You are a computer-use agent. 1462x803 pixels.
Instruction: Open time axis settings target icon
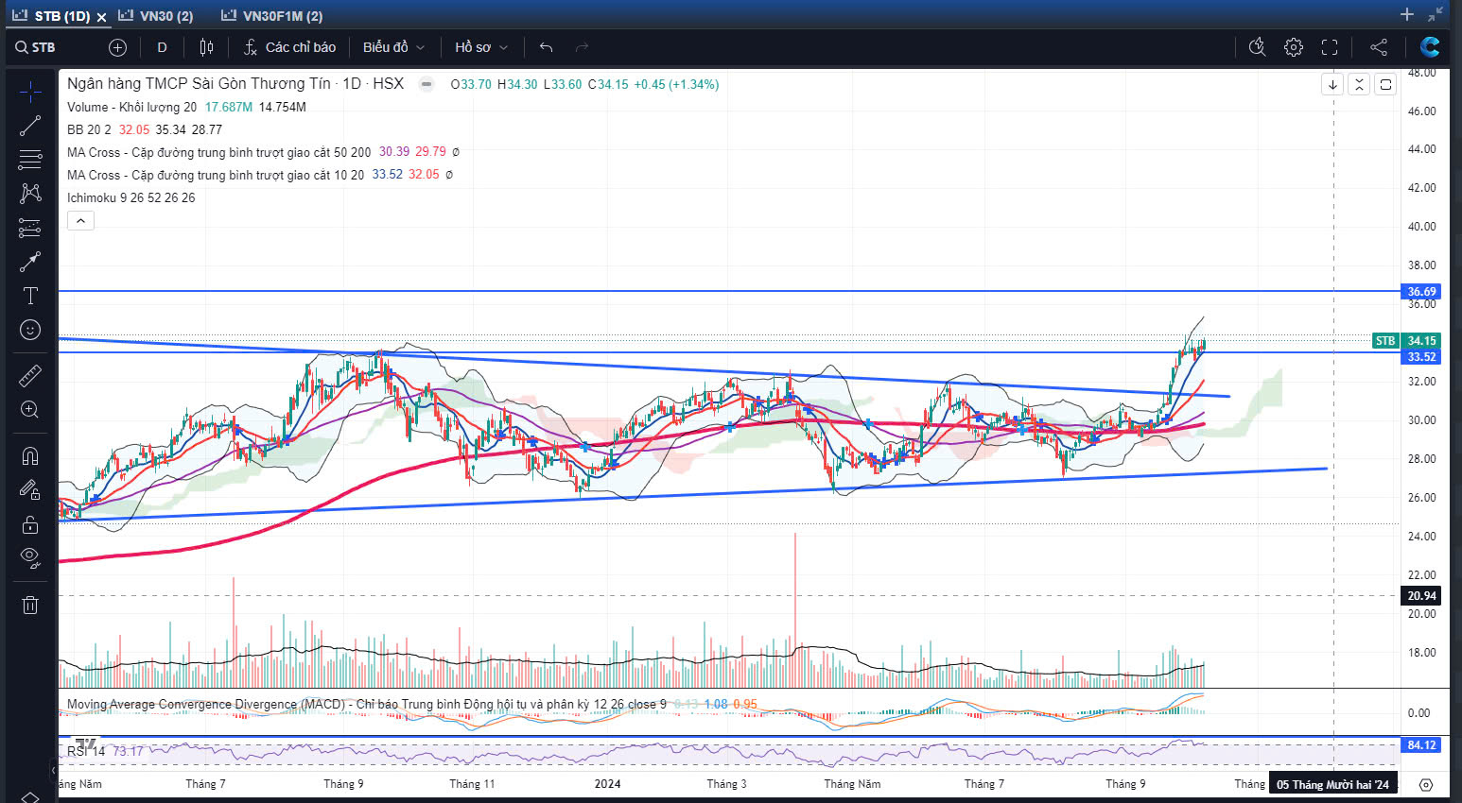click(1426, 785)
